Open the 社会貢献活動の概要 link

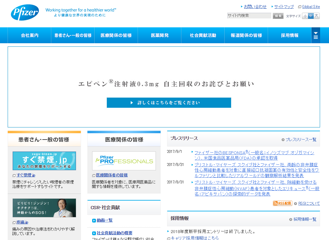click(x=114, y=233)
